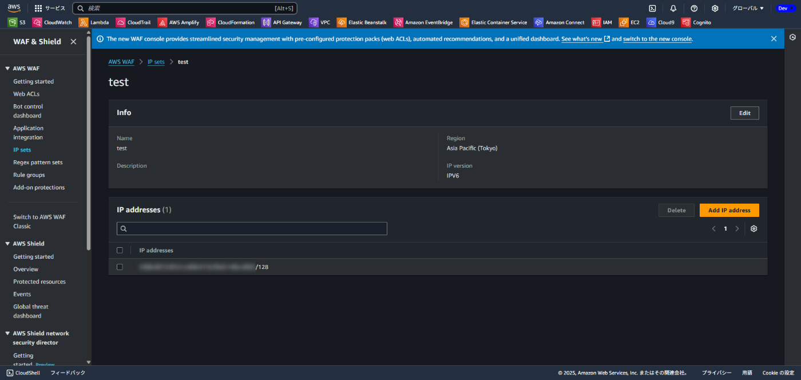801x380 pixels.
Task: Open Rule groups page
Action: coord(29,175)
